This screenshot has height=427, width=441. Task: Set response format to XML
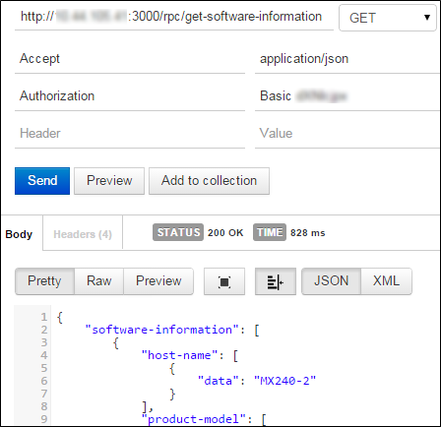[386, 281]
